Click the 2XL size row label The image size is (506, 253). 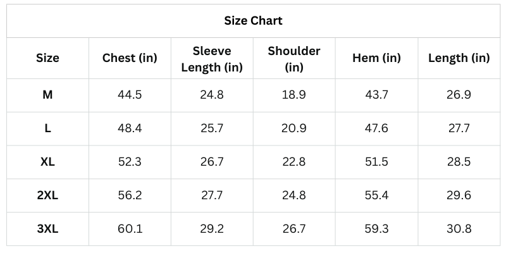[x=47, y=195]
